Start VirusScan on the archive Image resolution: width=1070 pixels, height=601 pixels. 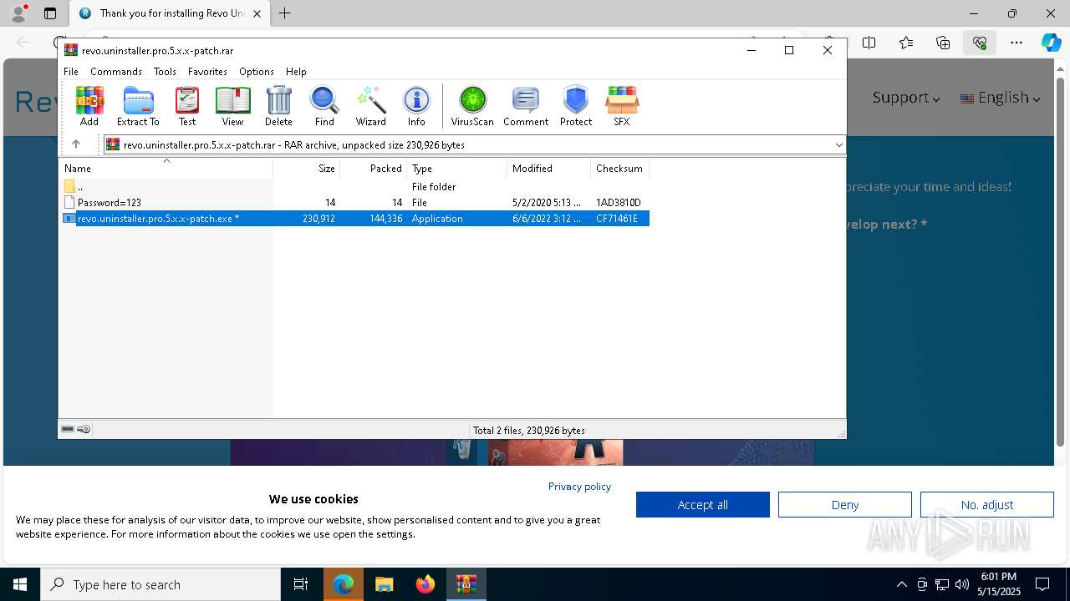click(472, 106)
